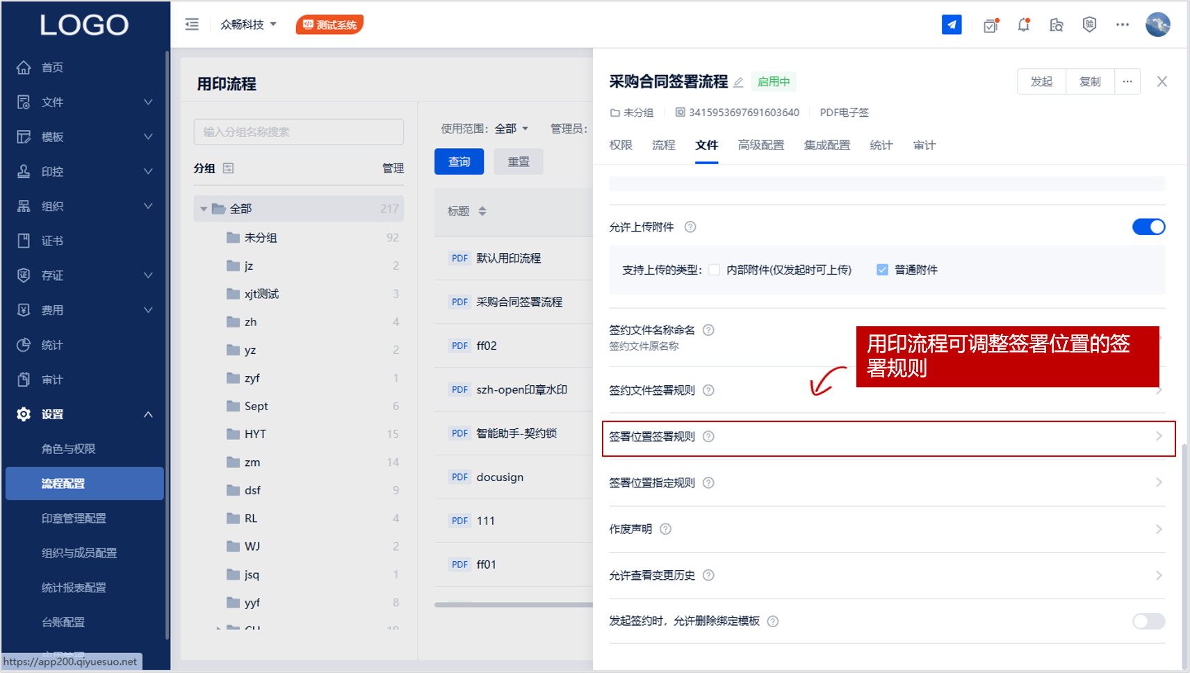Switch to the 高级配置 tab
Image resolution: width=1190 pixels, height=673 pixels.
760,145
